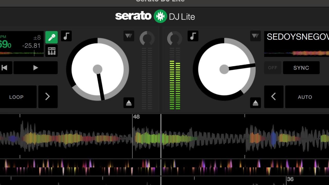Select the -25.81 pitch value
329x185 pixels.
tap(31, 46)
